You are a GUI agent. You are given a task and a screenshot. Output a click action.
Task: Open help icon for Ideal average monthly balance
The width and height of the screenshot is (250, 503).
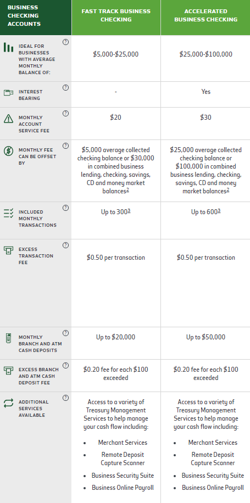(65, 42)
